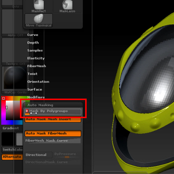The width and height of the screenshot is (174, 174).
Task: Expand the Orientation section
Action: pyautogui.click(x=38, y=82)
